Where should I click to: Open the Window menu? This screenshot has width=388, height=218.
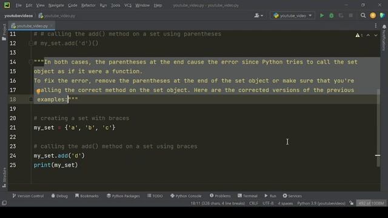142,5
